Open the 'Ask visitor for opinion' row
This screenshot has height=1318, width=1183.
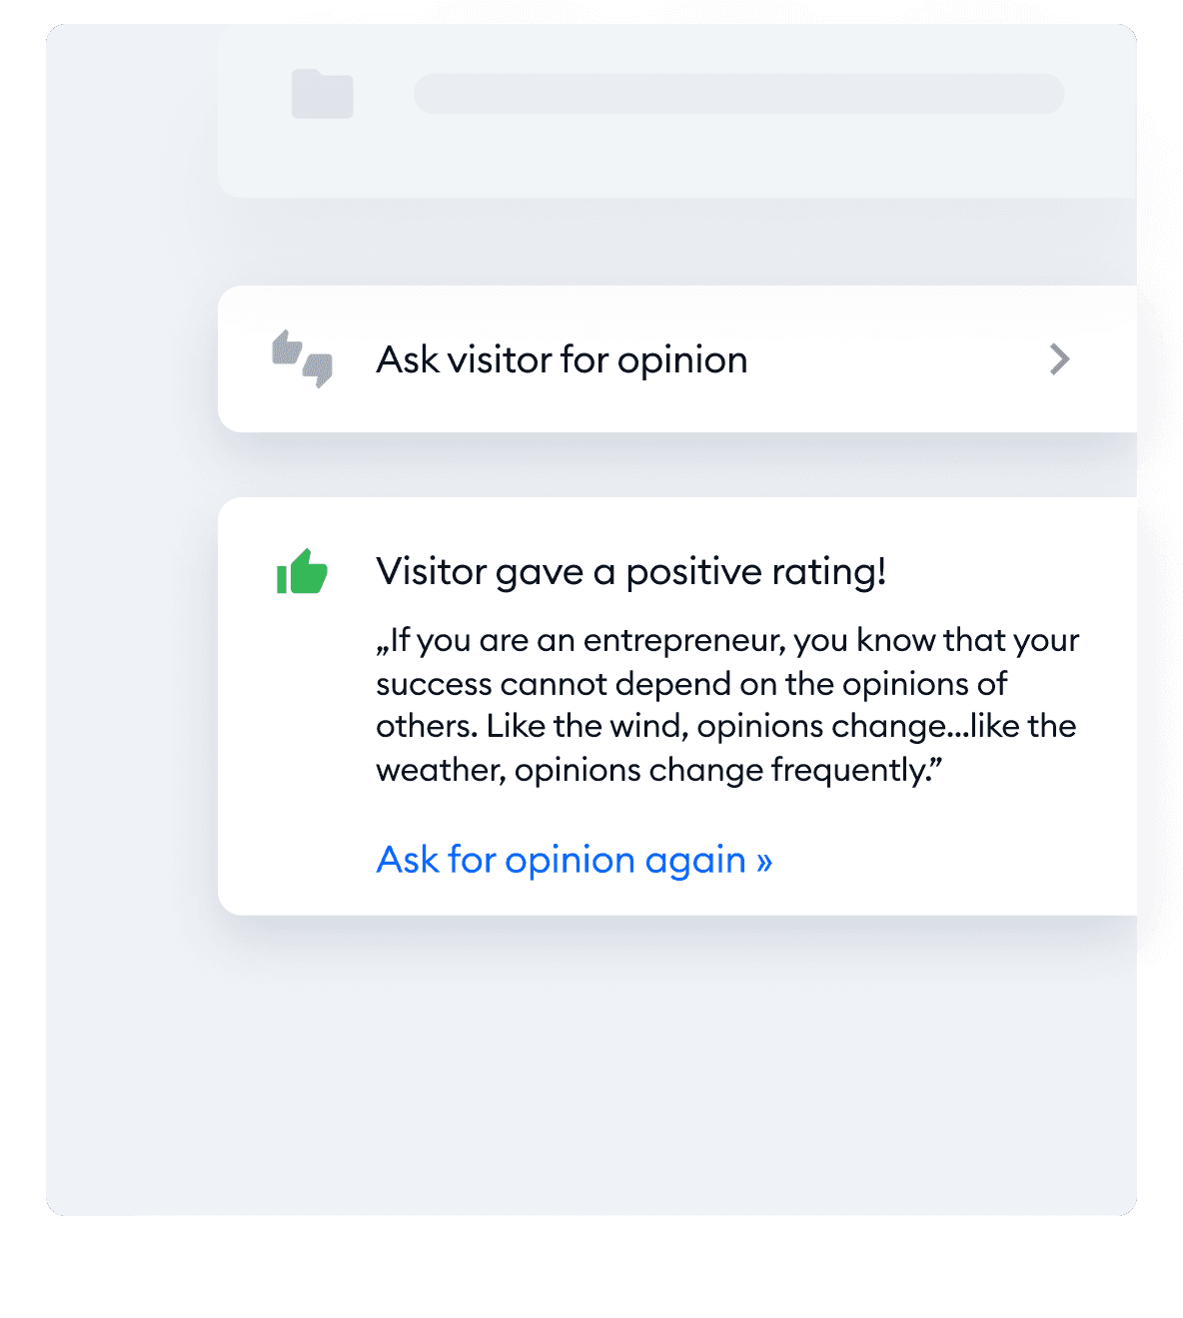click(677, 358)
